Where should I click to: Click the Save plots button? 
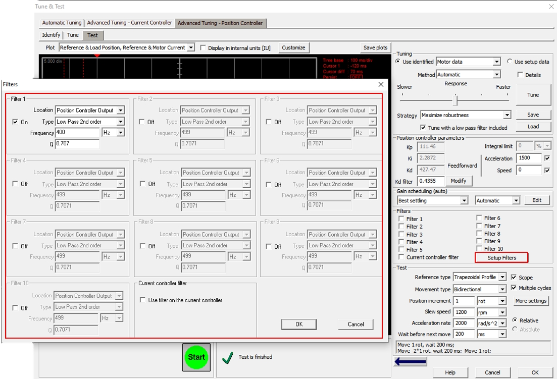coord(375,47)
